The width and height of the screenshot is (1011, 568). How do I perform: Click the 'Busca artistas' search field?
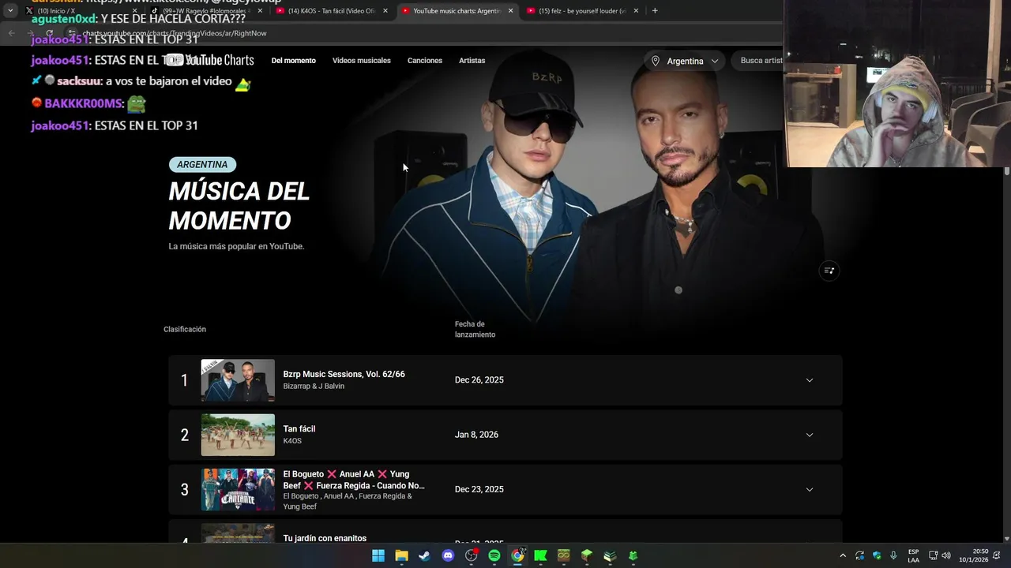[759, 61]
